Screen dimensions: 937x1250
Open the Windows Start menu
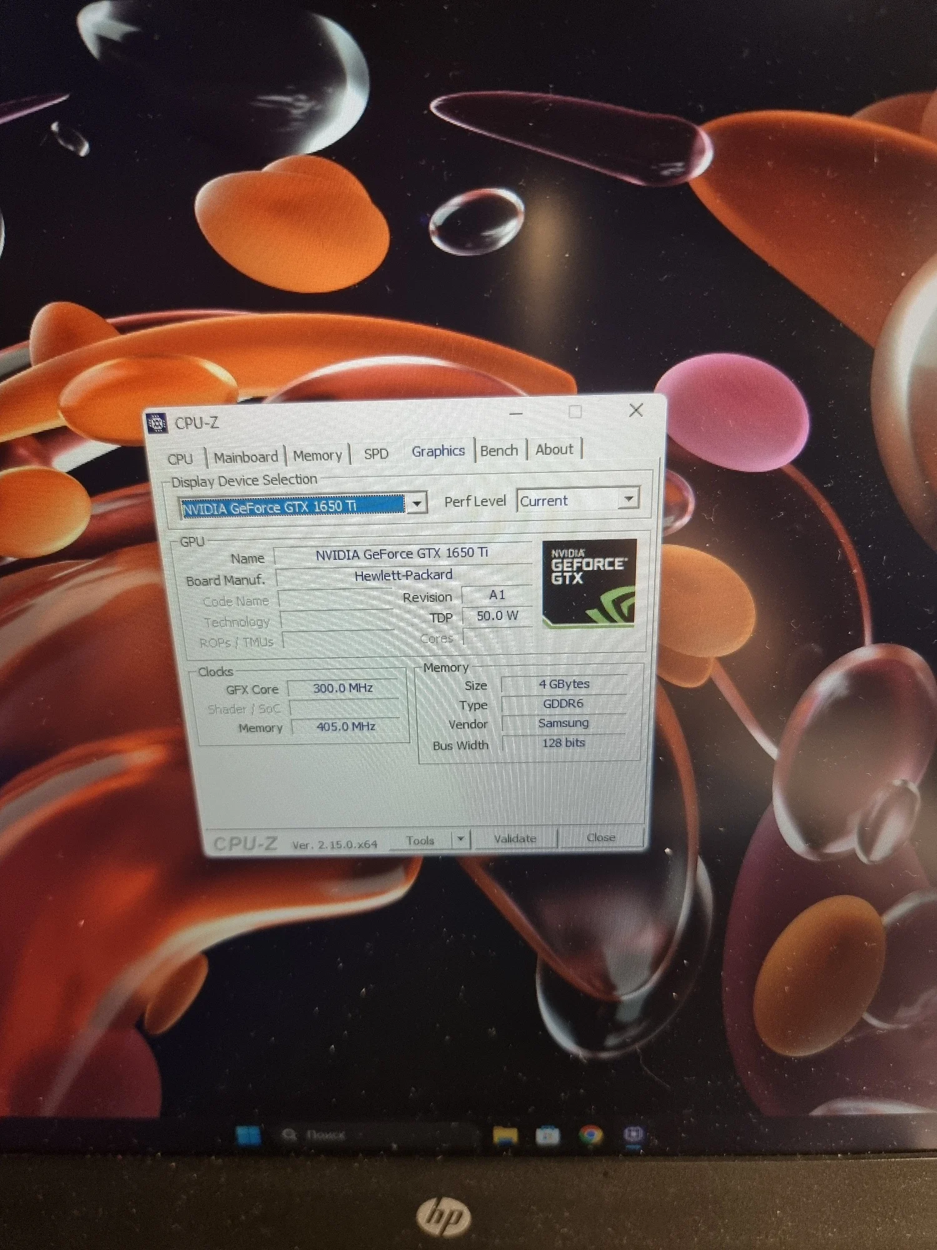click(247, 1135)
